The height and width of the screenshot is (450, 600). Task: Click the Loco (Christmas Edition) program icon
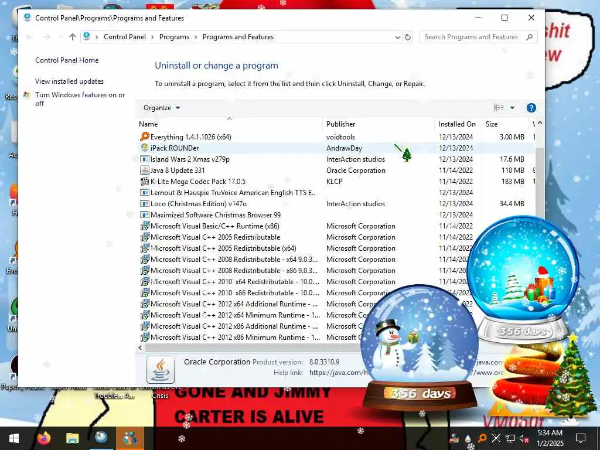coord(145,203)
